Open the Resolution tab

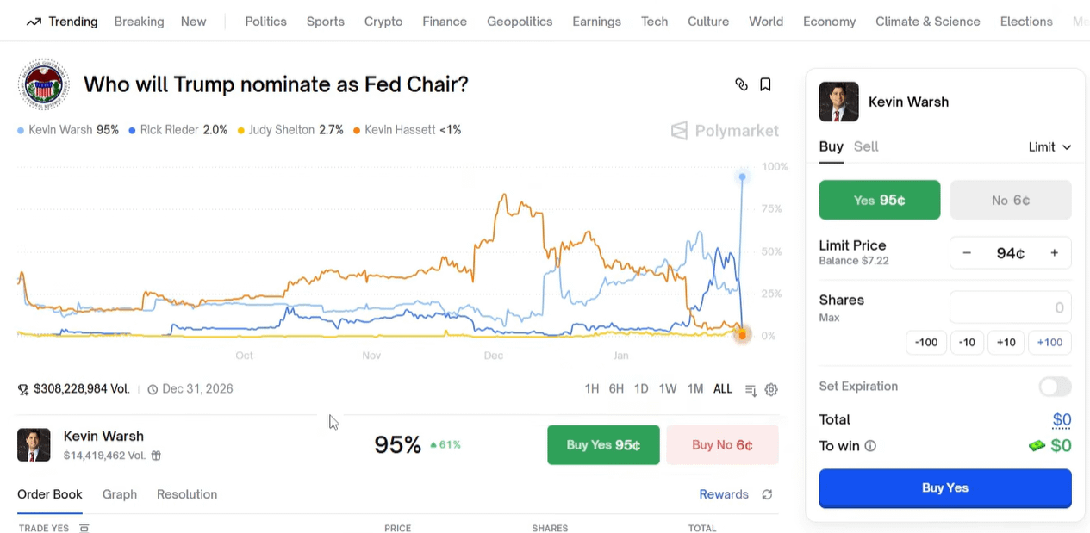(x=187, y=494)
